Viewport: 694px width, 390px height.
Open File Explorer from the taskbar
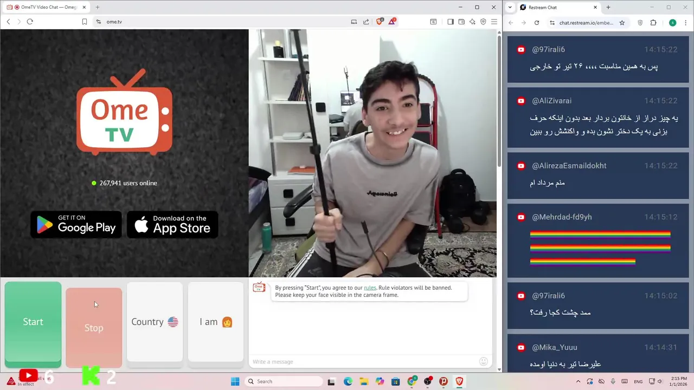click(x=364, y=381)
